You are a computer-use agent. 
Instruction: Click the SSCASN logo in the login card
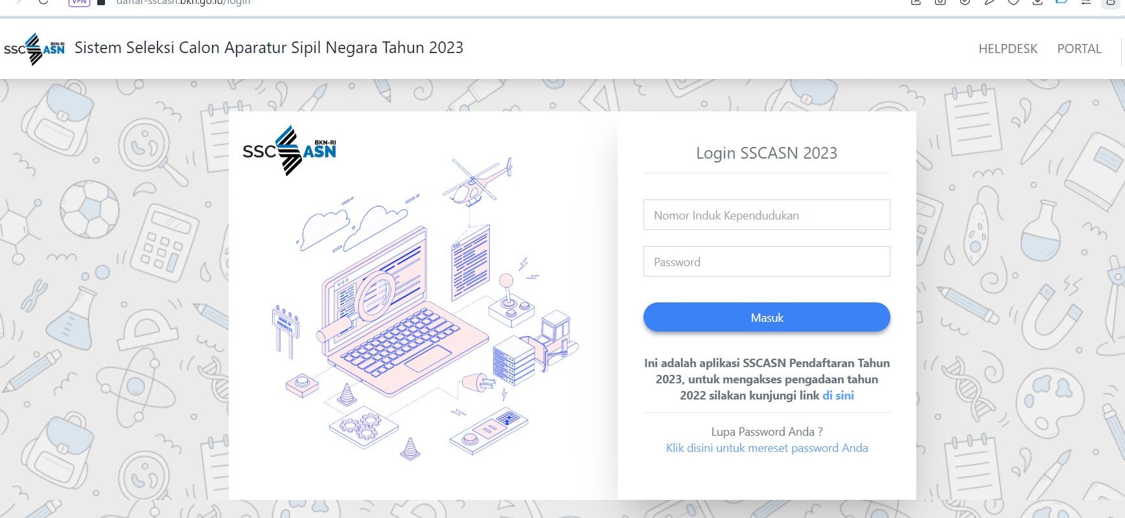pos(290,150)
